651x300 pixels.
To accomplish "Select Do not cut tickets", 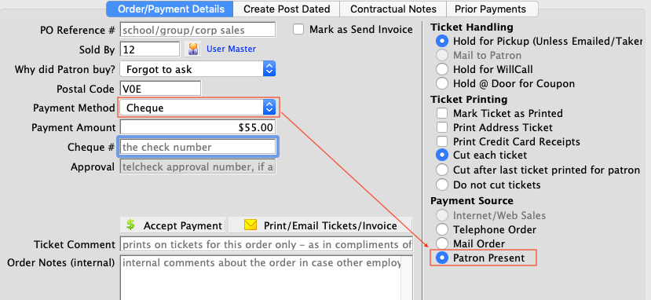I will (442, 185).
